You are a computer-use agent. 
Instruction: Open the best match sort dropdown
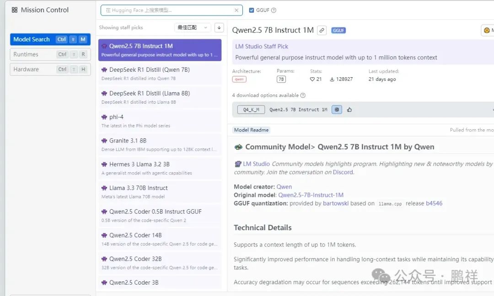(x=193, y=27)
